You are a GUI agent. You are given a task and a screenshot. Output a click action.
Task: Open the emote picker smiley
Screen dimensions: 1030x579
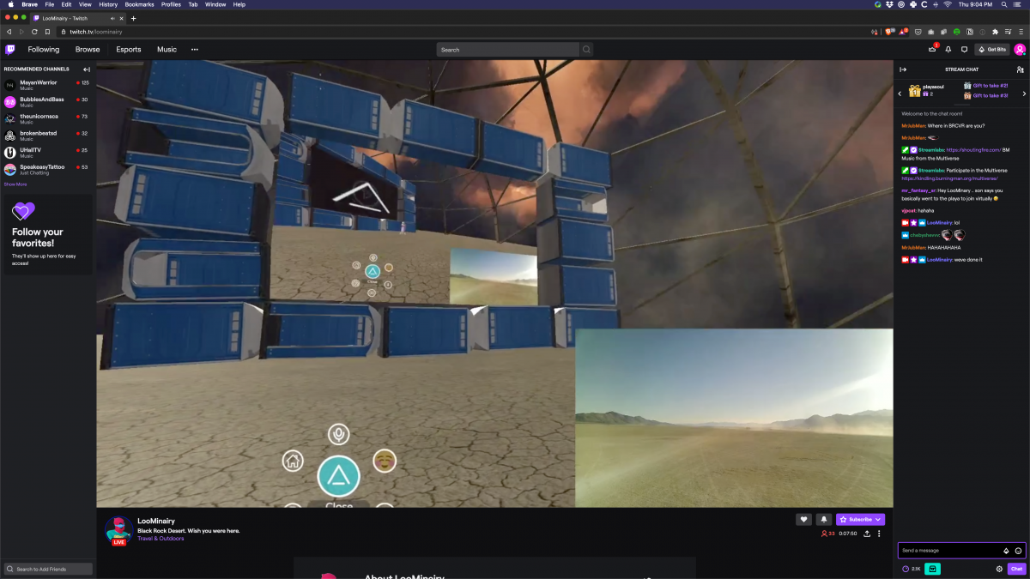[1018, 551]
